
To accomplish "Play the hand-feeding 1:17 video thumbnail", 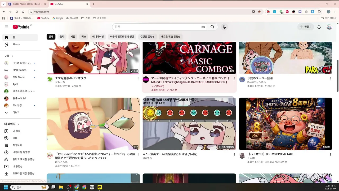I will [x=93, y=124].
